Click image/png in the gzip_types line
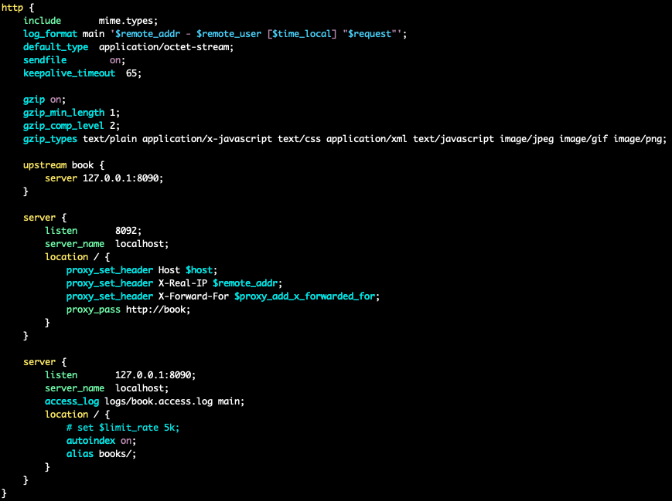Viewport: 672px width, 501px height. tap(638, 139)
